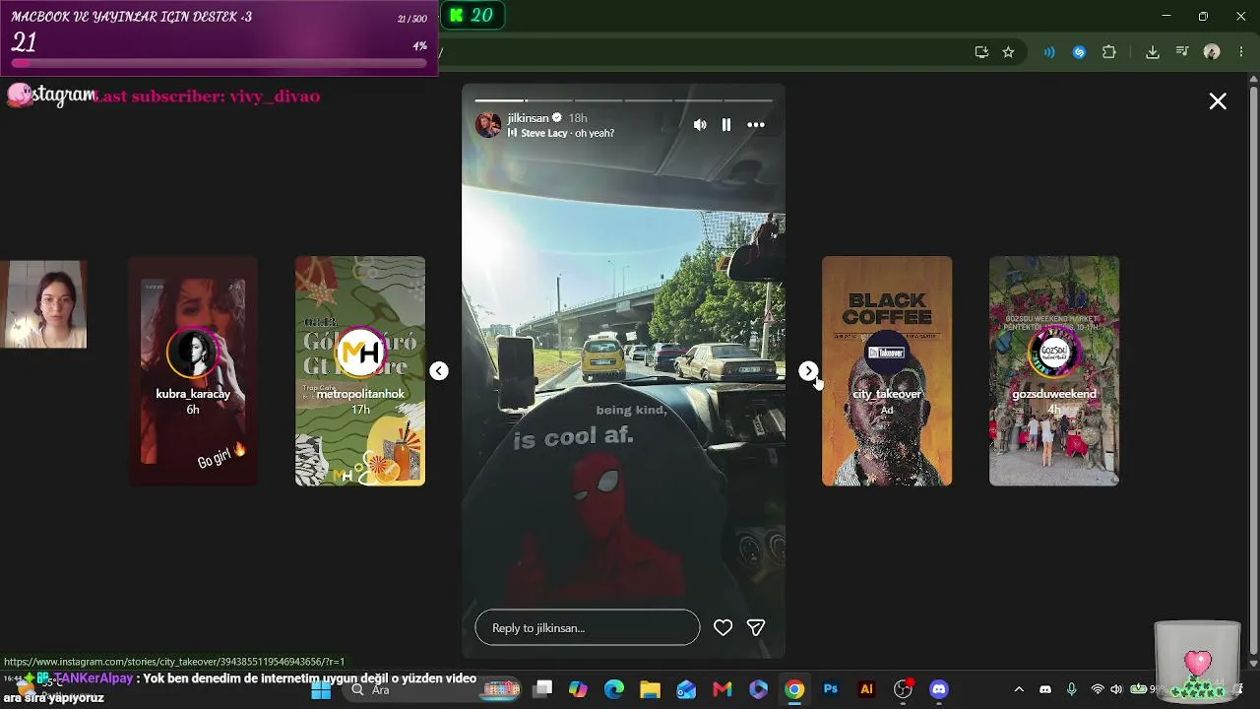The image size is (1260, 709).
Task: Click the story progress bar at the top
Action: click(624, 100)
